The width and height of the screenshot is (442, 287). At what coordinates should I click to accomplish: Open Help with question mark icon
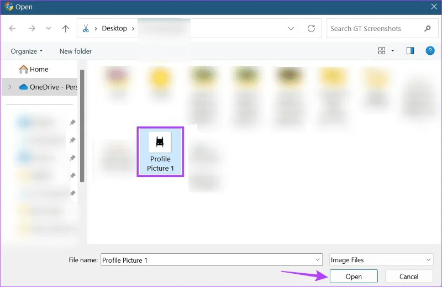[430, 51]
